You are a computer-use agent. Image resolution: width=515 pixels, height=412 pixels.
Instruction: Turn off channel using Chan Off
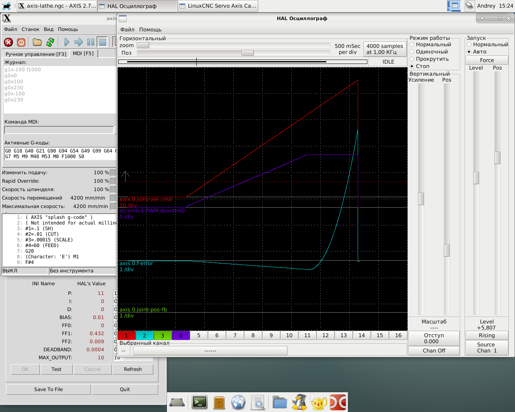point(434,350)
